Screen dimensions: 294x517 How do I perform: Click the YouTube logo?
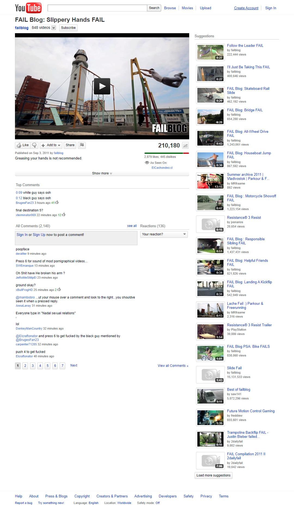click(28, 8)
